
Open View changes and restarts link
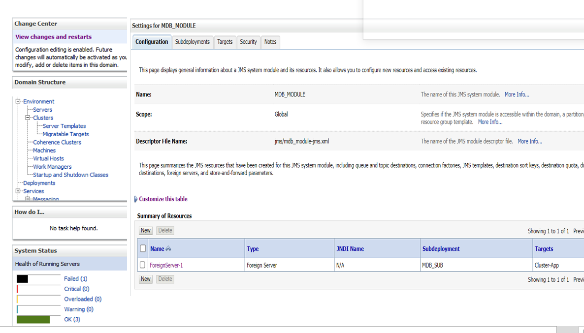[x=53, y=37]
